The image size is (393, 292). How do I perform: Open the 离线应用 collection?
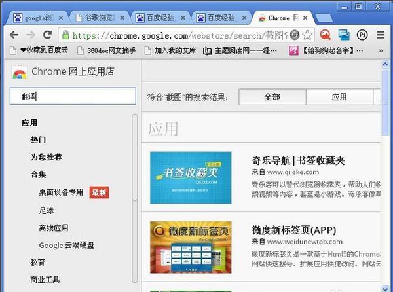point(54,228)
